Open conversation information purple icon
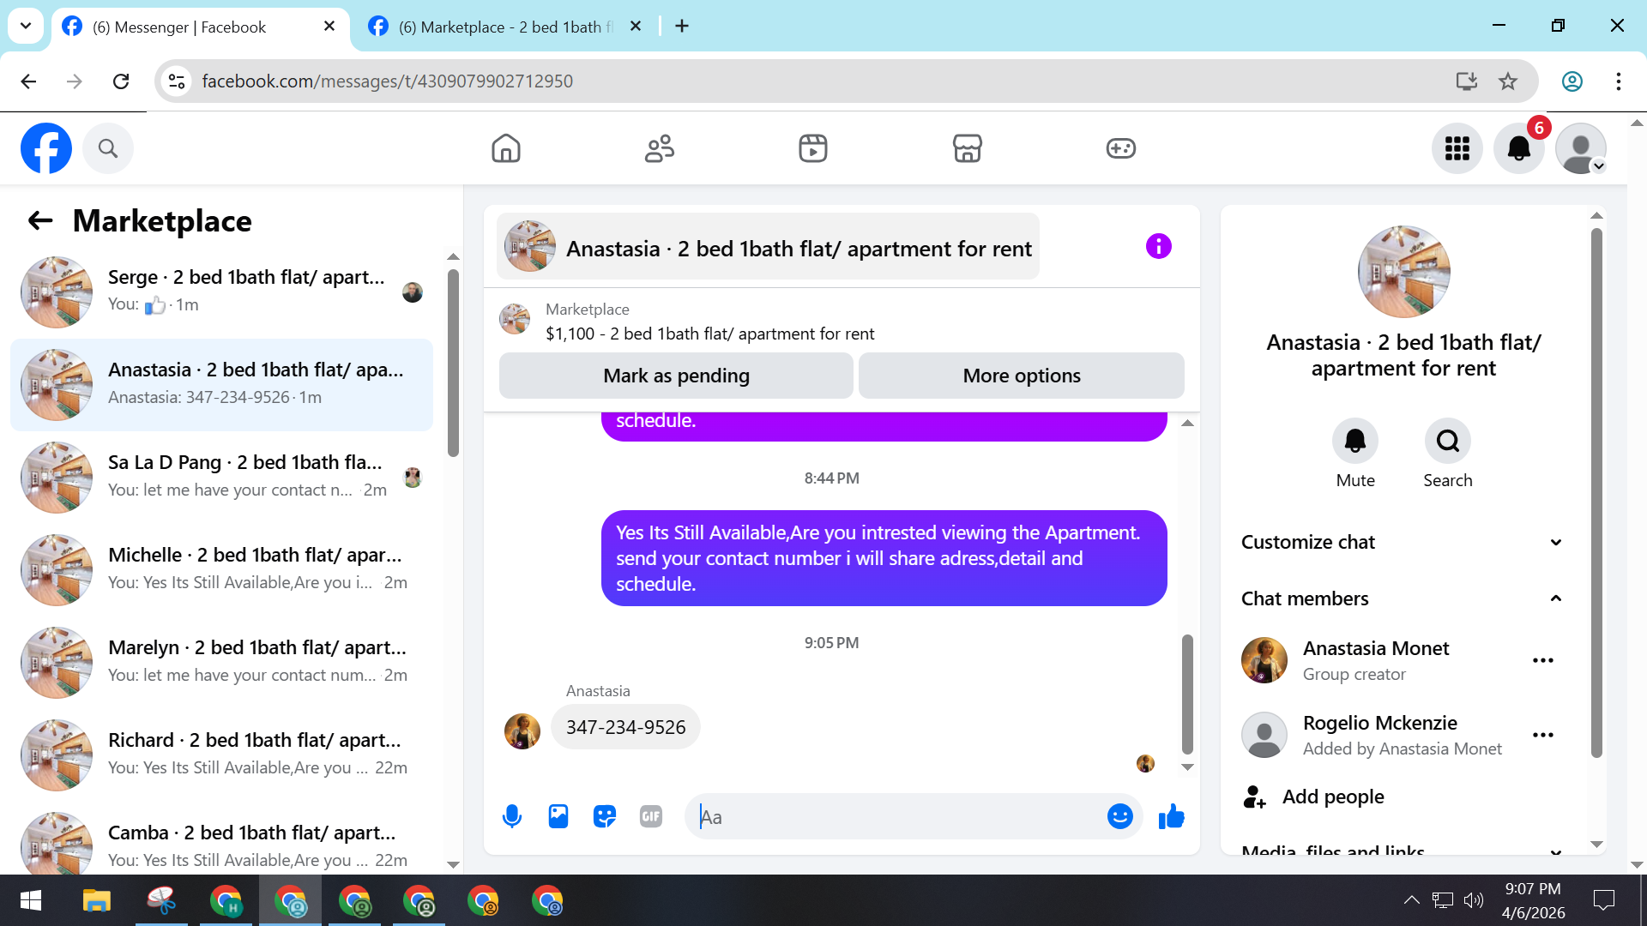 pyautogui.click(x=1158, y=247)
